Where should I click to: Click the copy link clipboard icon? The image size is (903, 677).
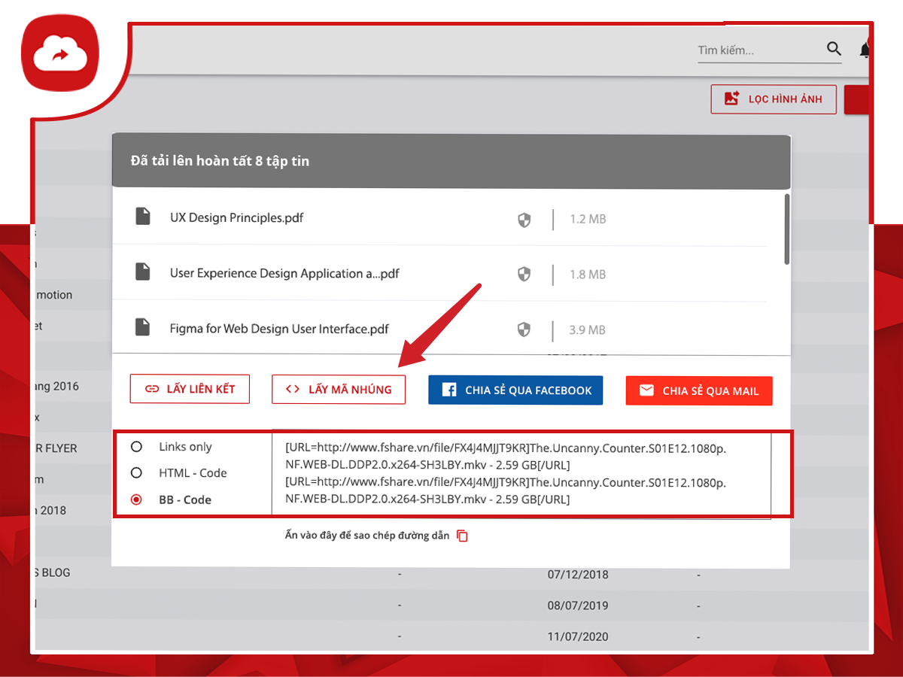(462, 536)
